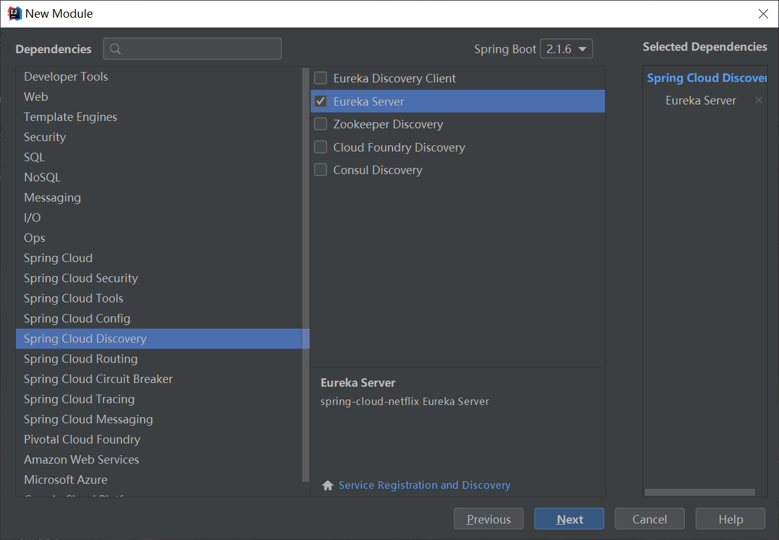Select Spring Cloud Discovery category
This screenshot has width=779, height=540.
pos(162,338)
